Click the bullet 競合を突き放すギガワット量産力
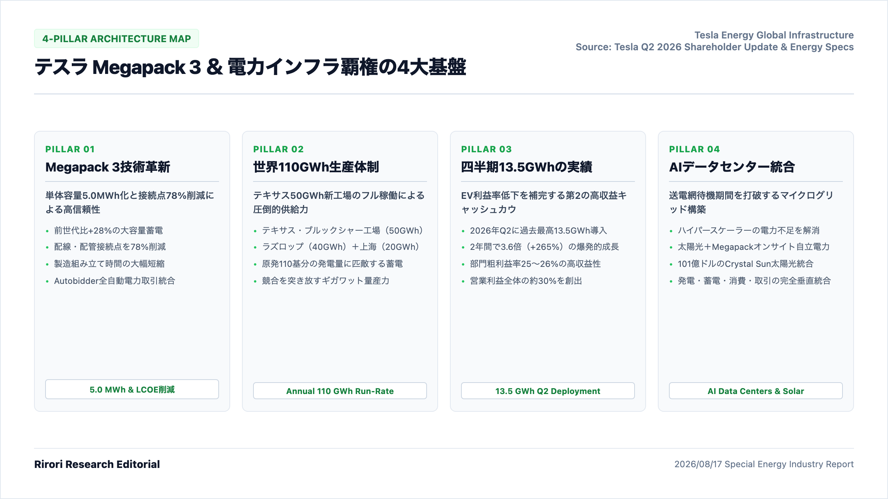 pos(326,281)
